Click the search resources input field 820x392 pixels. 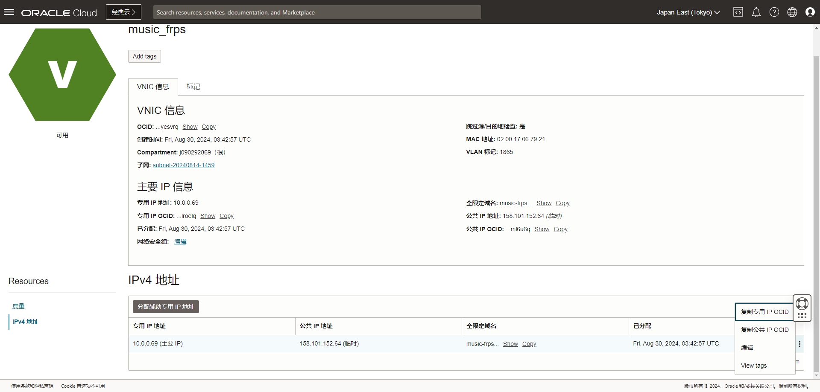[x=317, y=12]
